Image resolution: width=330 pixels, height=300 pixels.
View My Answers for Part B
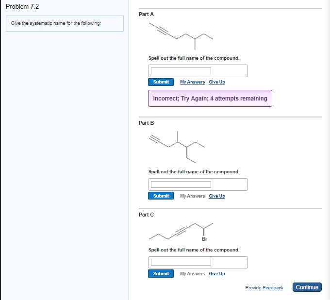[192, 196]
